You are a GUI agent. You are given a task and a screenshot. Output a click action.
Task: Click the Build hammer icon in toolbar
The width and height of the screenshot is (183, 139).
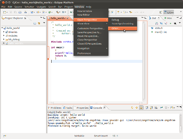(x=57, y=12)
